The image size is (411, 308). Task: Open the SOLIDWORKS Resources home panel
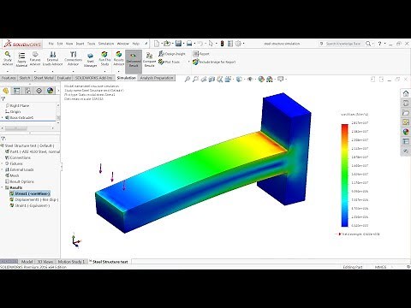click(406, 93)
